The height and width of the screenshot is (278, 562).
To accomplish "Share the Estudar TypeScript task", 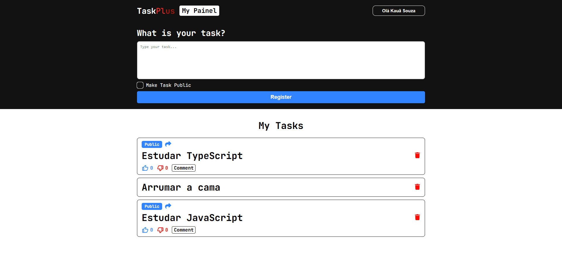I will 168,144.
